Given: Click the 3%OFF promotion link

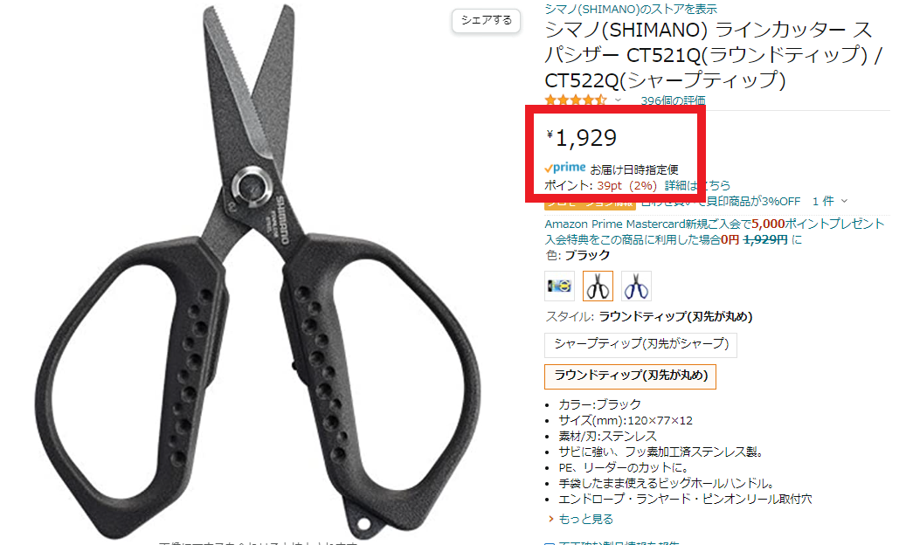Looking at the screenshot, I should click(720, 201).
